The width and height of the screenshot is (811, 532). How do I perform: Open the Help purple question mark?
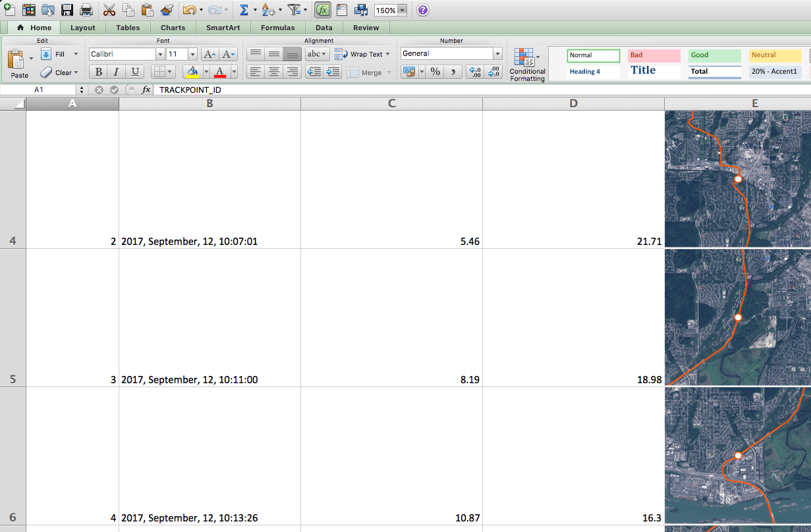423,10
